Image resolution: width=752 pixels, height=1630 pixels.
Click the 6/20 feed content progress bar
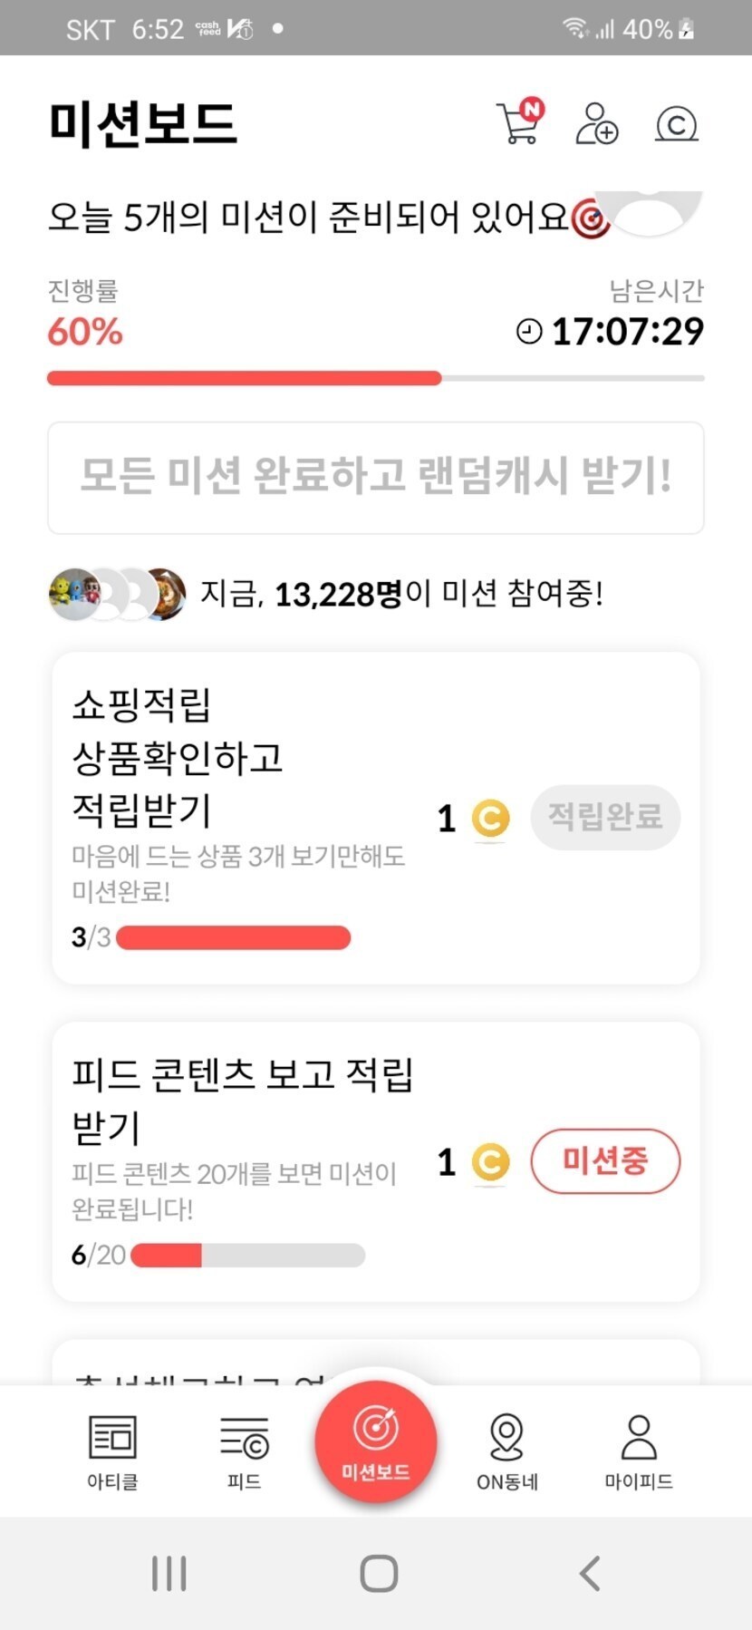coord(247,1256)
